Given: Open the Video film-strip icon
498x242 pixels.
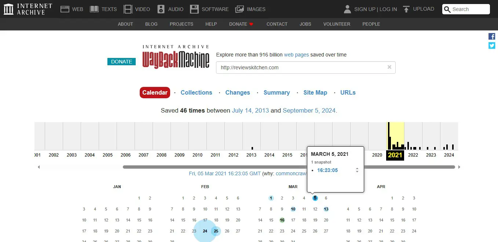Looking at the screenshot, I should click(128, 9).
